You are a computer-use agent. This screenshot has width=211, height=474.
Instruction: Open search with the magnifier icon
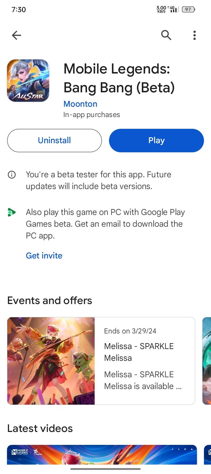coord(166,35)
